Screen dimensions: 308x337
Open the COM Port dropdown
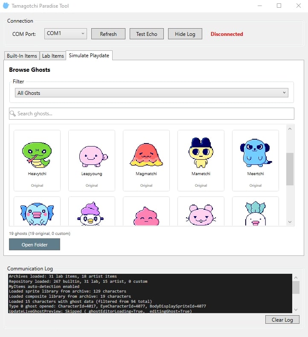point(65,34)
